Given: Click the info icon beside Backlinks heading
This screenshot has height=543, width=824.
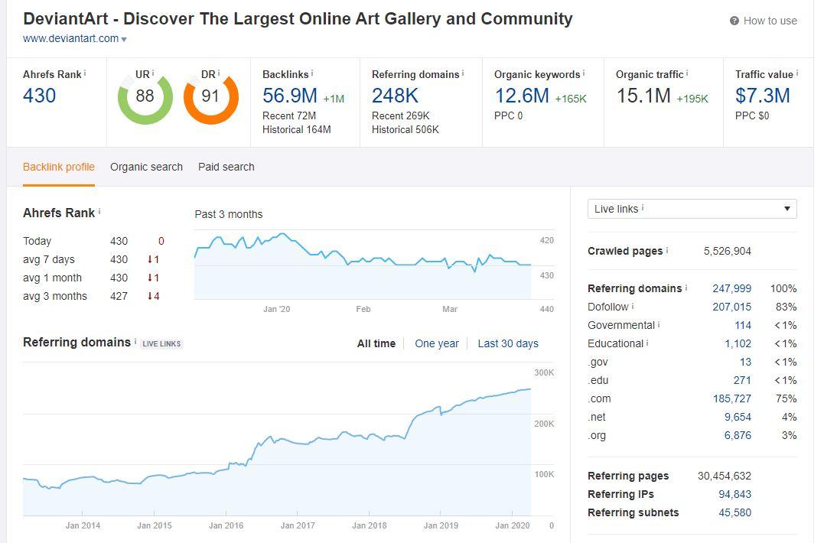Looking at the screenshot, I should [312, 73].
